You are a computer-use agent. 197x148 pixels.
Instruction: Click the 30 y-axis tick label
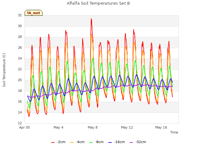click(20, 26)
